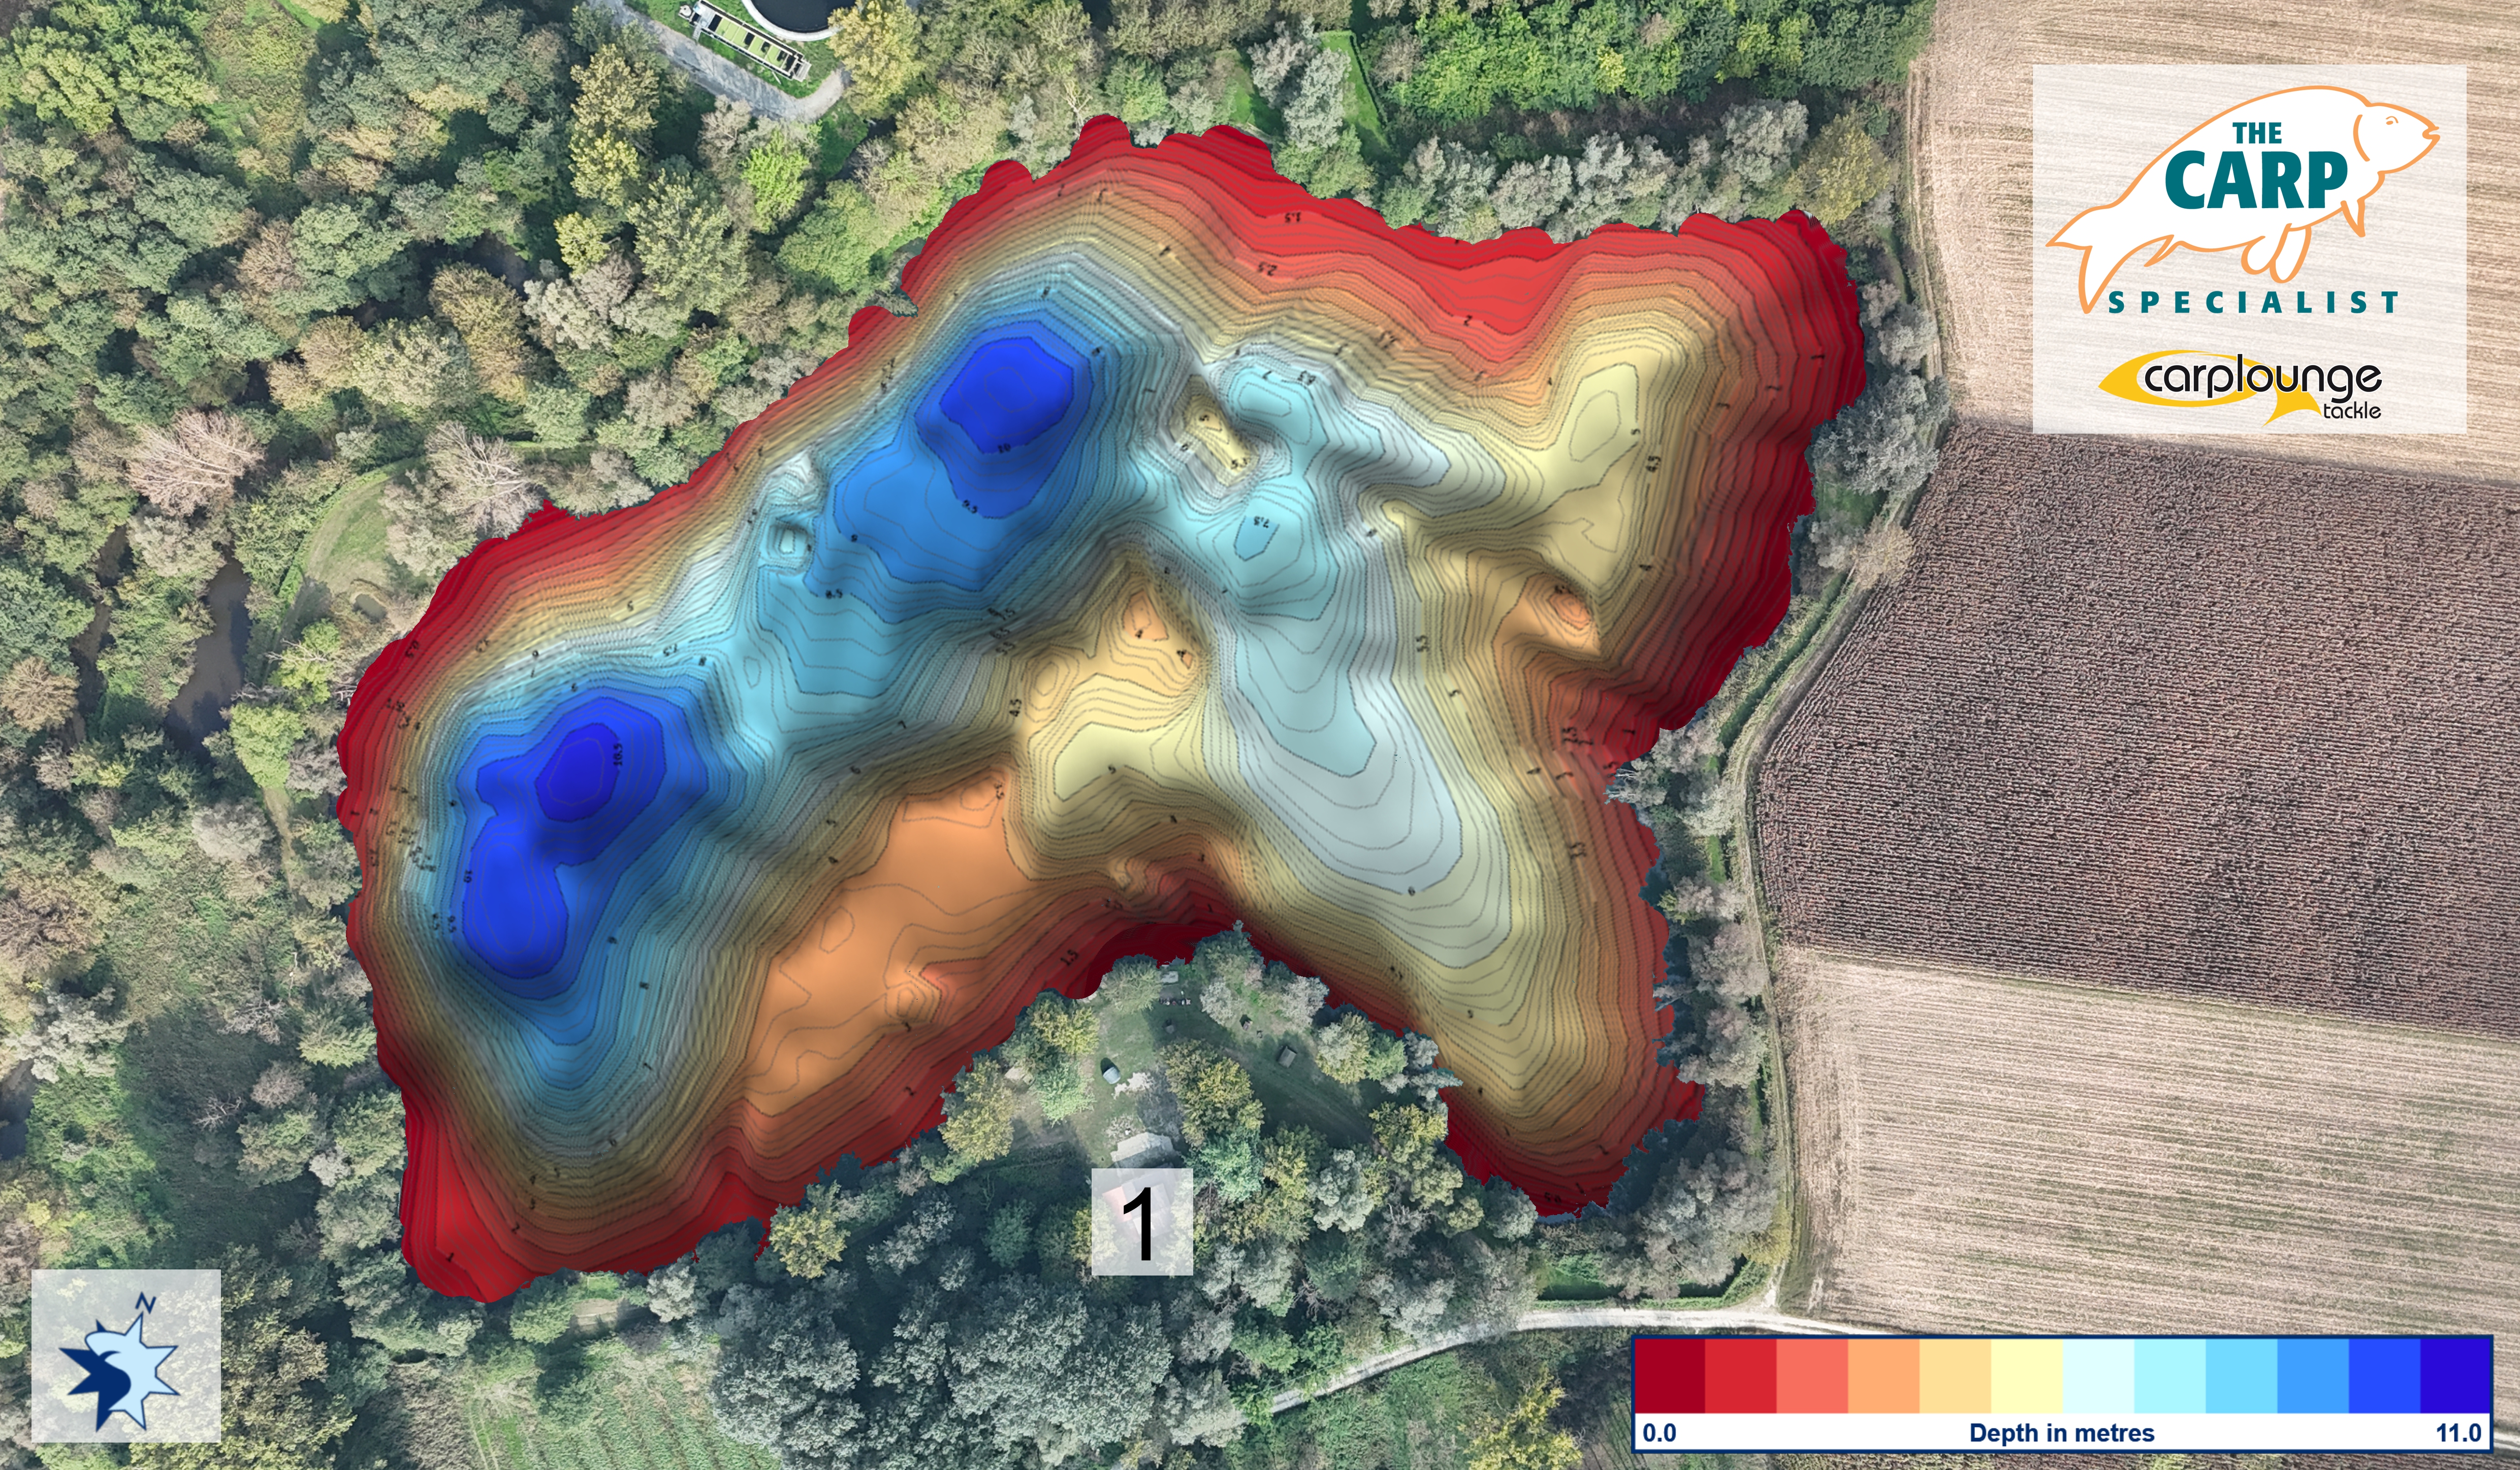This screenshot has width=2520, height=1470.
Task: Click the swim marker numbered 1
Action: 1141,1223
